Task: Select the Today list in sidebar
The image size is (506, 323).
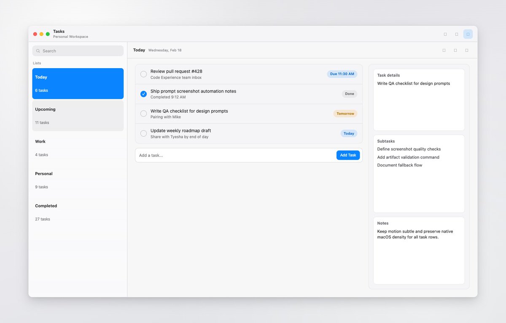Action: (78, 84)
